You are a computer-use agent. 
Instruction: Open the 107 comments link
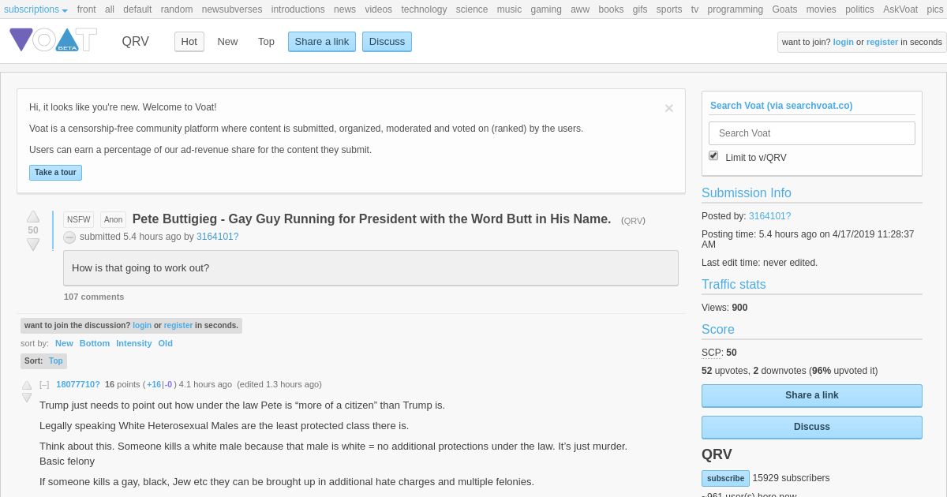click(x=94, y=297)
